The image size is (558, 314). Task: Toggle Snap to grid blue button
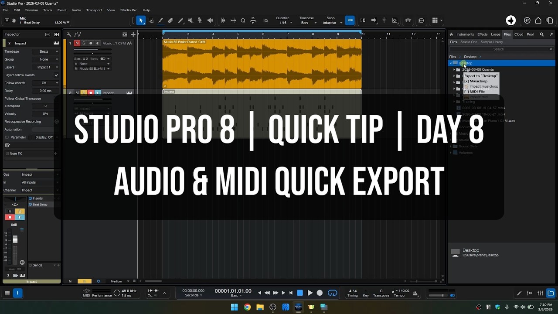coord(349,20)
